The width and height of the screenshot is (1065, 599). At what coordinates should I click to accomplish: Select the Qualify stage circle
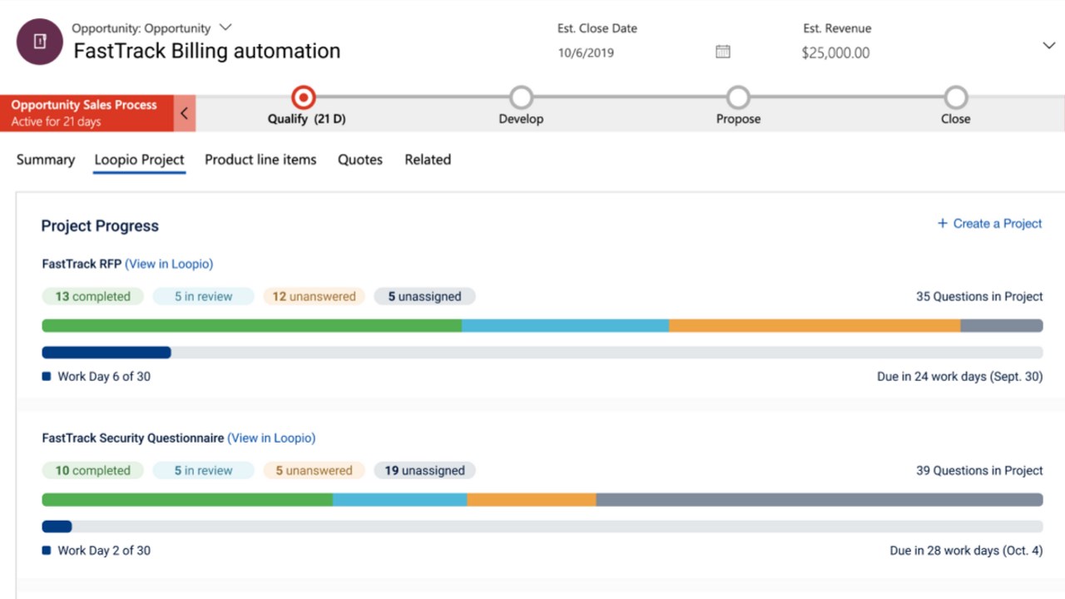(305, 98)
